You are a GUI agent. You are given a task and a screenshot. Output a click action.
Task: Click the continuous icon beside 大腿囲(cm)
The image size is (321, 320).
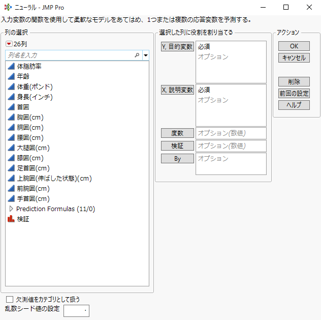11,148
